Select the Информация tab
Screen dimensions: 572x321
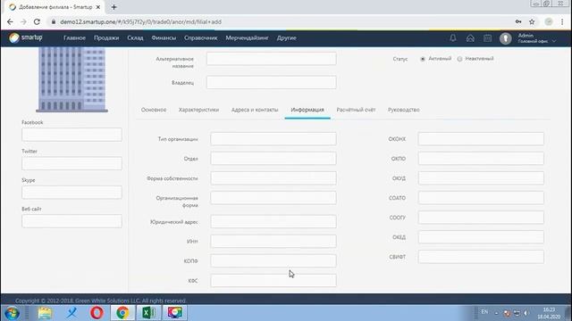tap(307, 110)
